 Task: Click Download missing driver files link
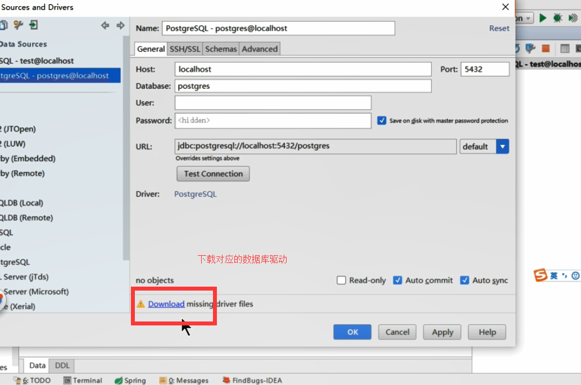(166, 304)
